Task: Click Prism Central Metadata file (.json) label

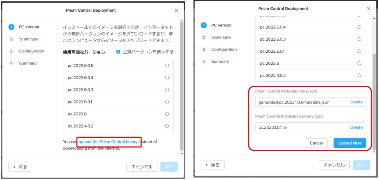Action: click(286, 91)
